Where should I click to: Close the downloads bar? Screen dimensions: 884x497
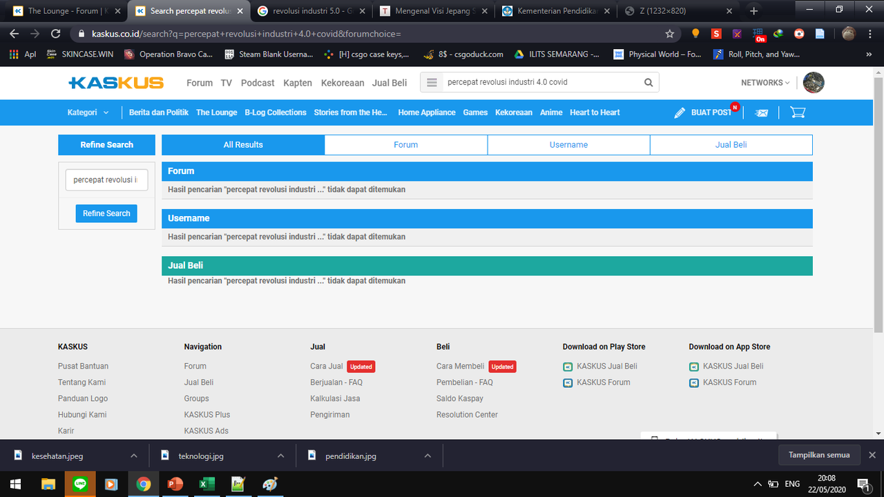tap(872, 456)
